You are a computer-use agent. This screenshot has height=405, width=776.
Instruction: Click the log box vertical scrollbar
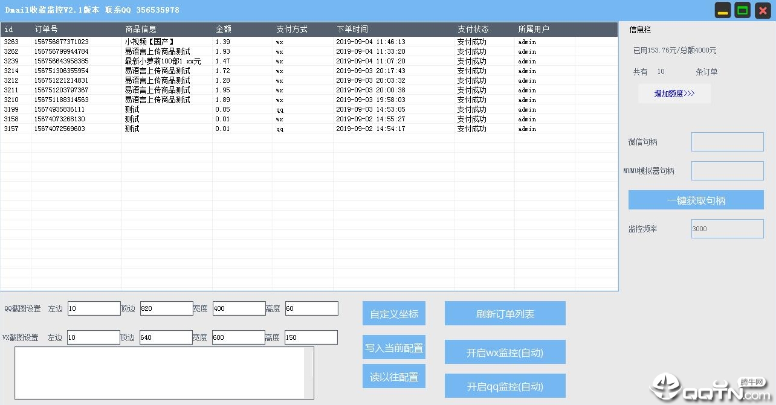tap(308, 373)
